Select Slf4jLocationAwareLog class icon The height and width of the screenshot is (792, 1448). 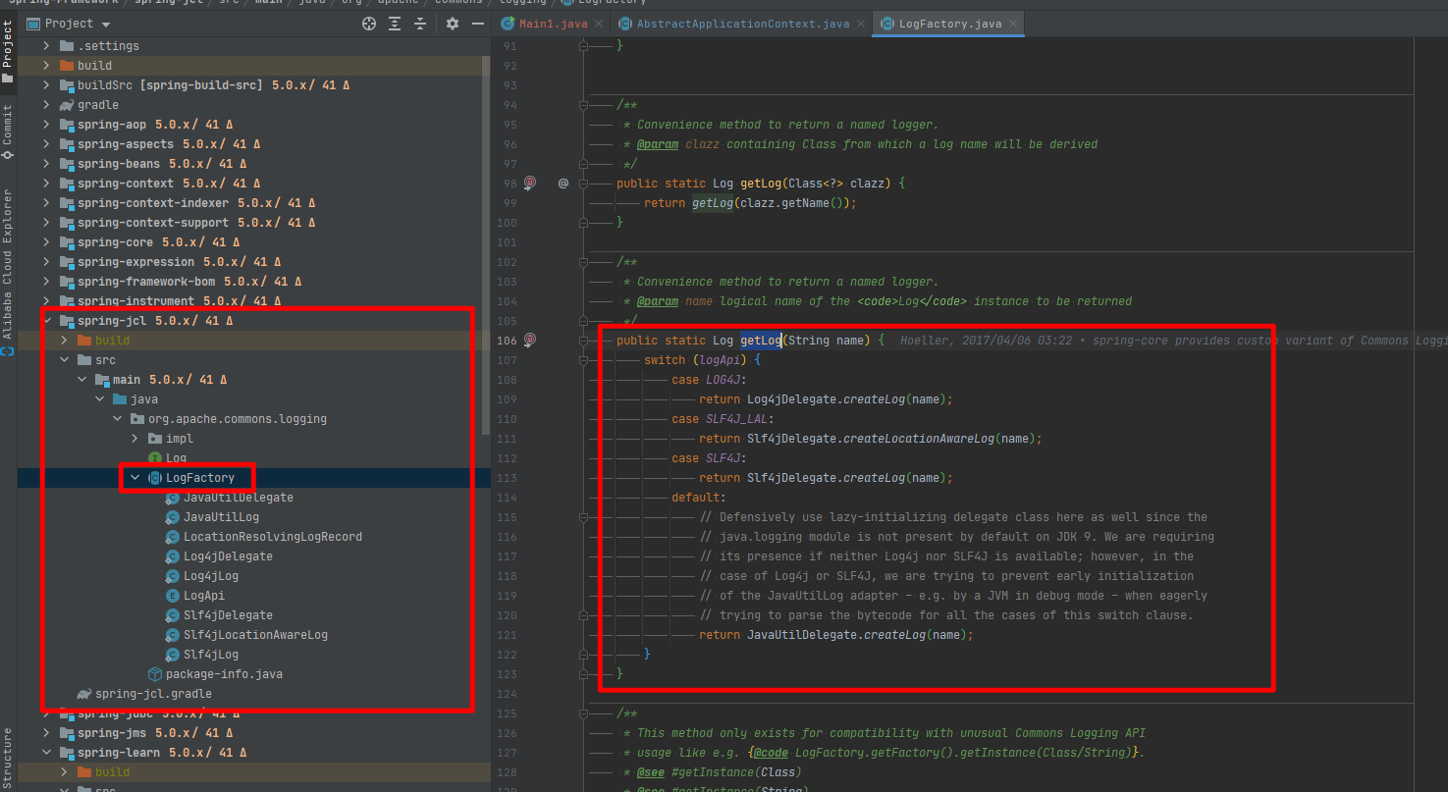click(173, 635)
